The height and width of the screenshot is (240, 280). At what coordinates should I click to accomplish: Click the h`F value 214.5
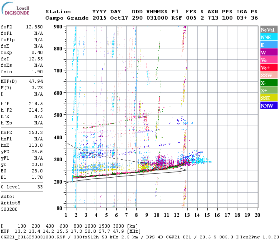(x=36, y=104)
